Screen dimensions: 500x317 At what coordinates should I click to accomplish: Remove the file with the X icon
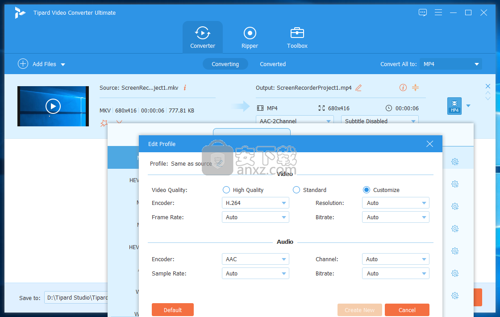point(488,86)
